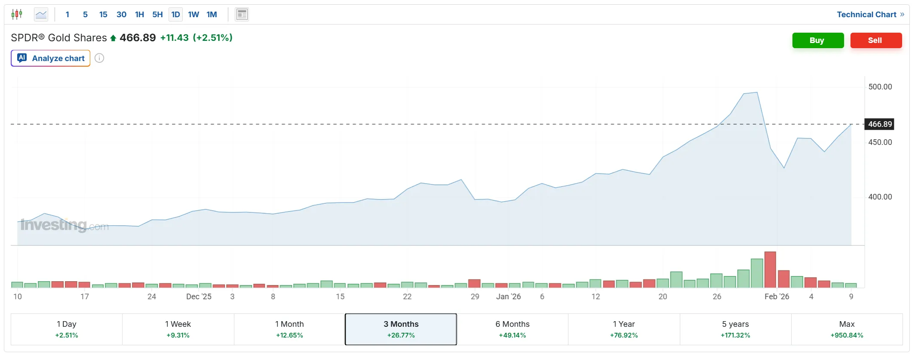The height and width of the screenshot is (356, 915).
Task: Switch to the 1 Day range tab
Action: 67,329
